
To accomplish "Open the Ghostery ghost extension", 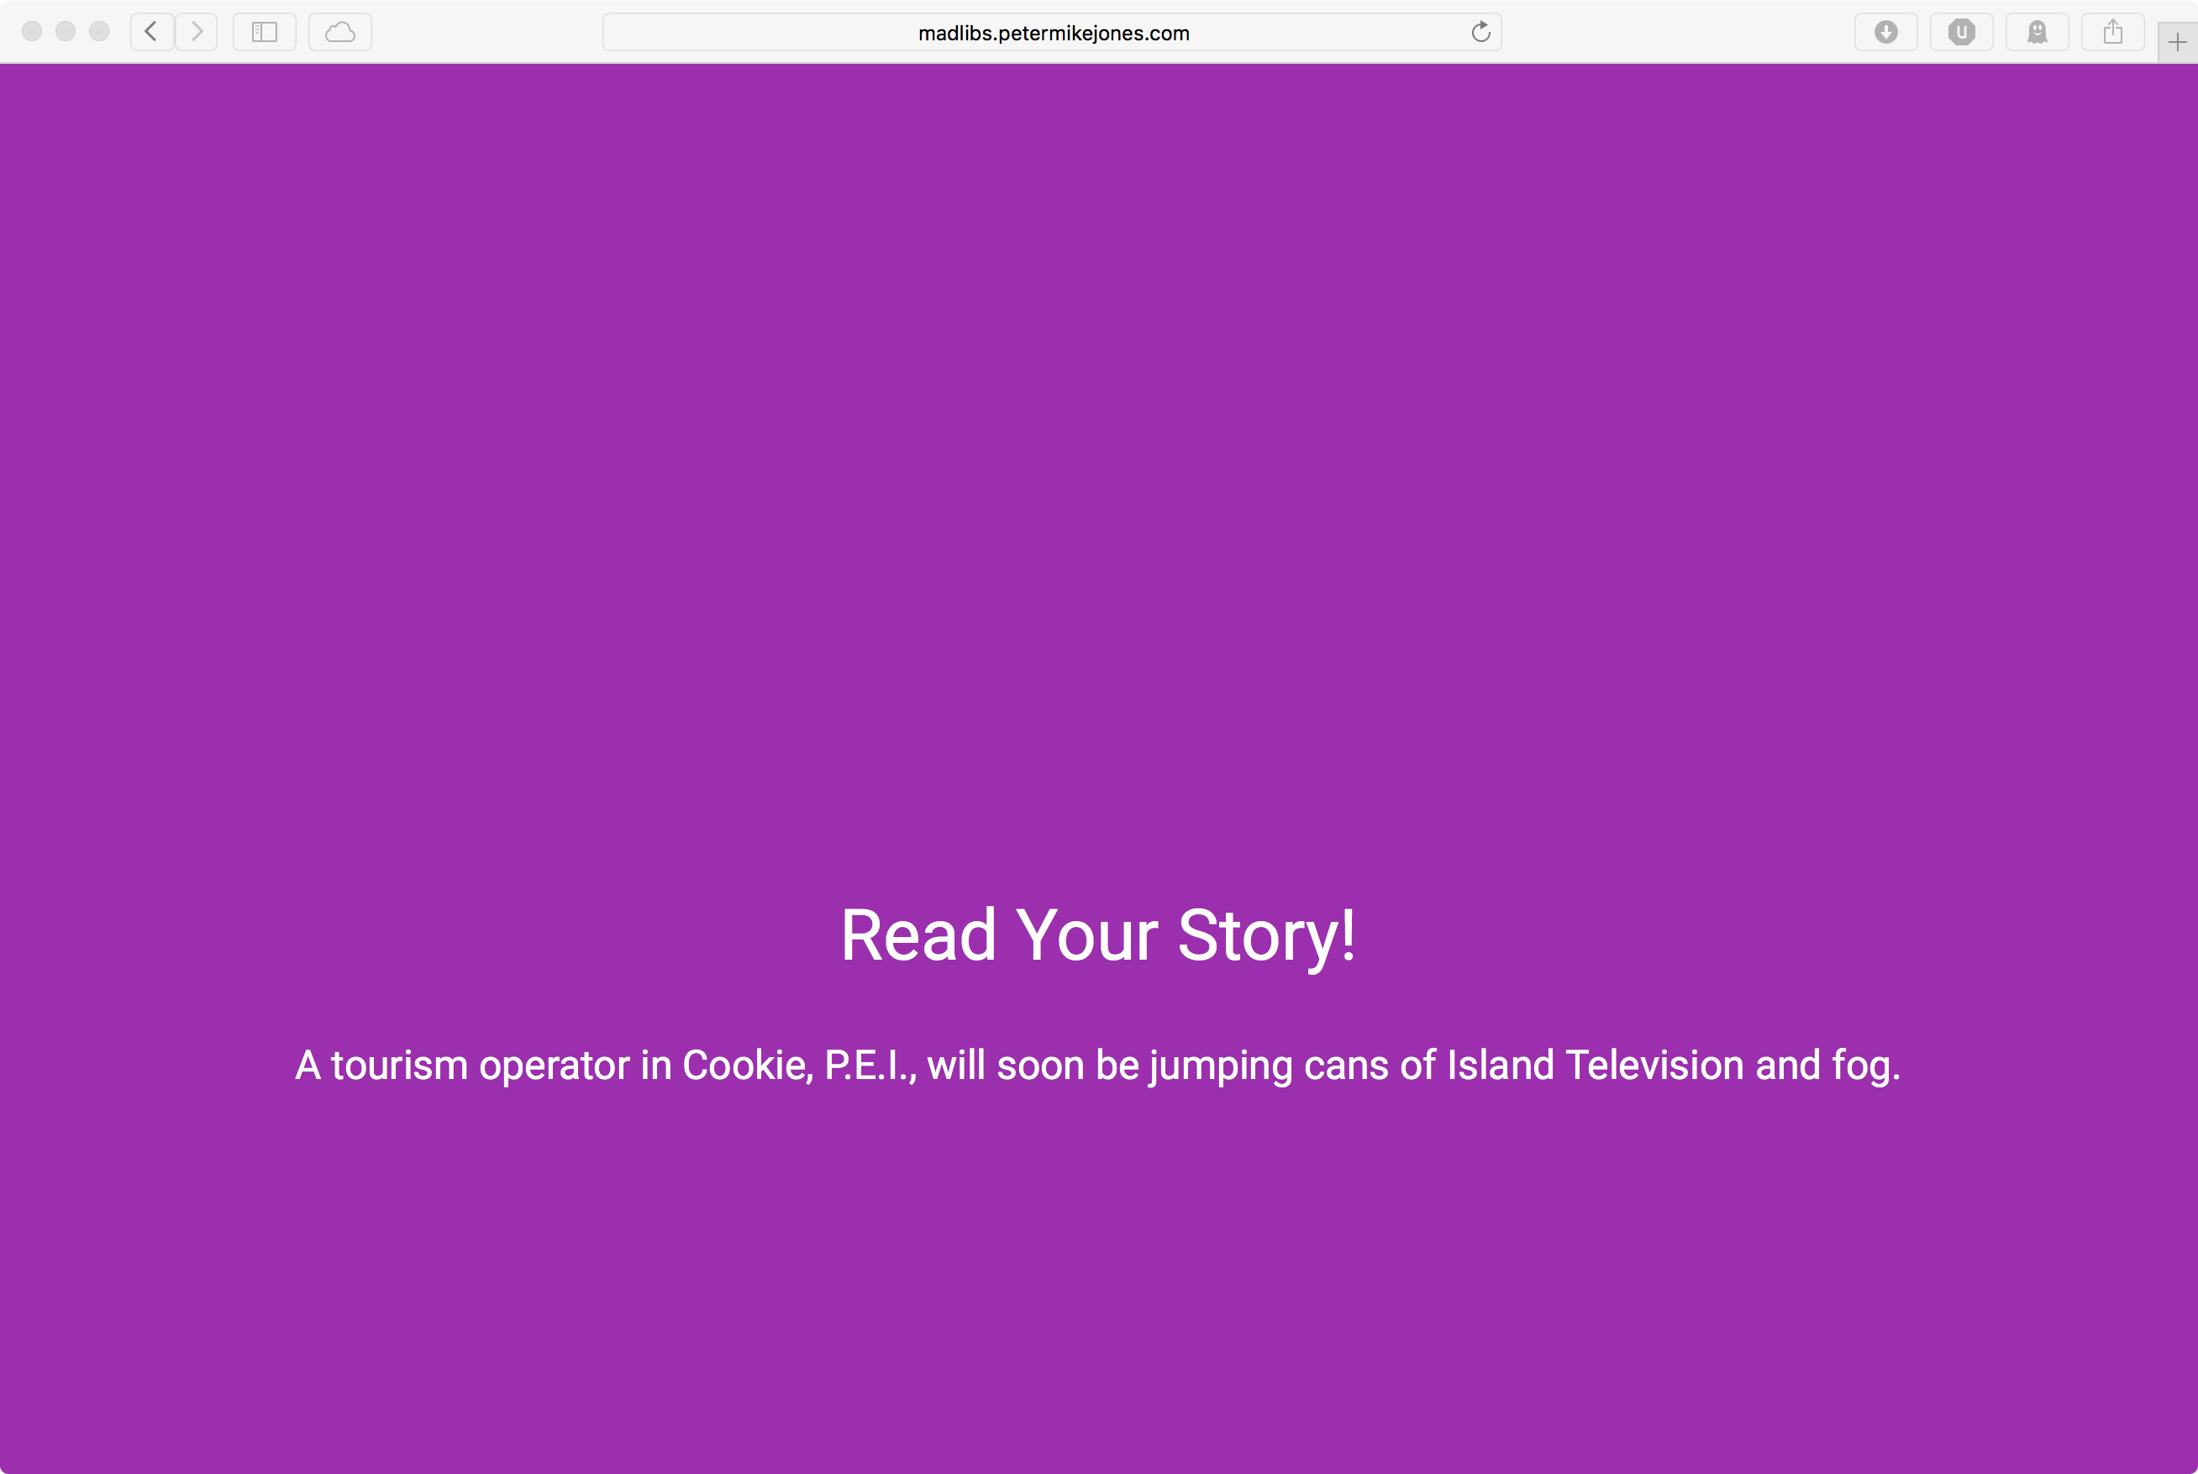I will [2037, 32].
